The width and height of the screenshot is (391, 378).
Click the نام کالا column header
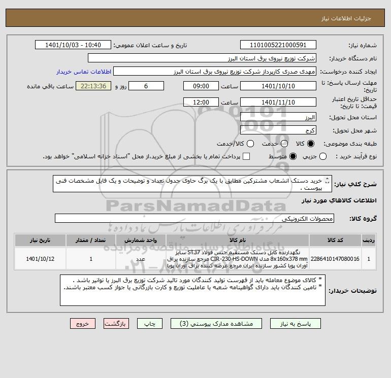(238, 240)
